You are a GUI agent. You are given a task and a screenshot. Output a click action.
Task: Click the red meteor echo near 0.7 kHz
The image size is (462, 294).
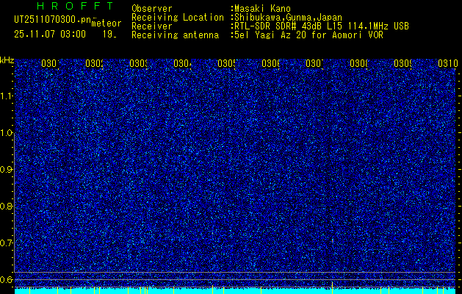(333, 240)
